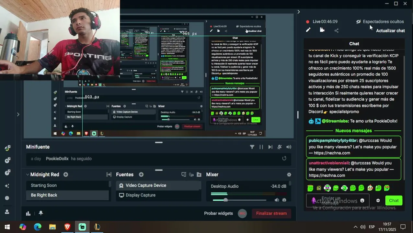Image resolution: width=413 pixels, height=233 pixels.
Task: Open nezhna.com link in pubicpamphletyfpty4tbr message
Action: coord(332,153)
